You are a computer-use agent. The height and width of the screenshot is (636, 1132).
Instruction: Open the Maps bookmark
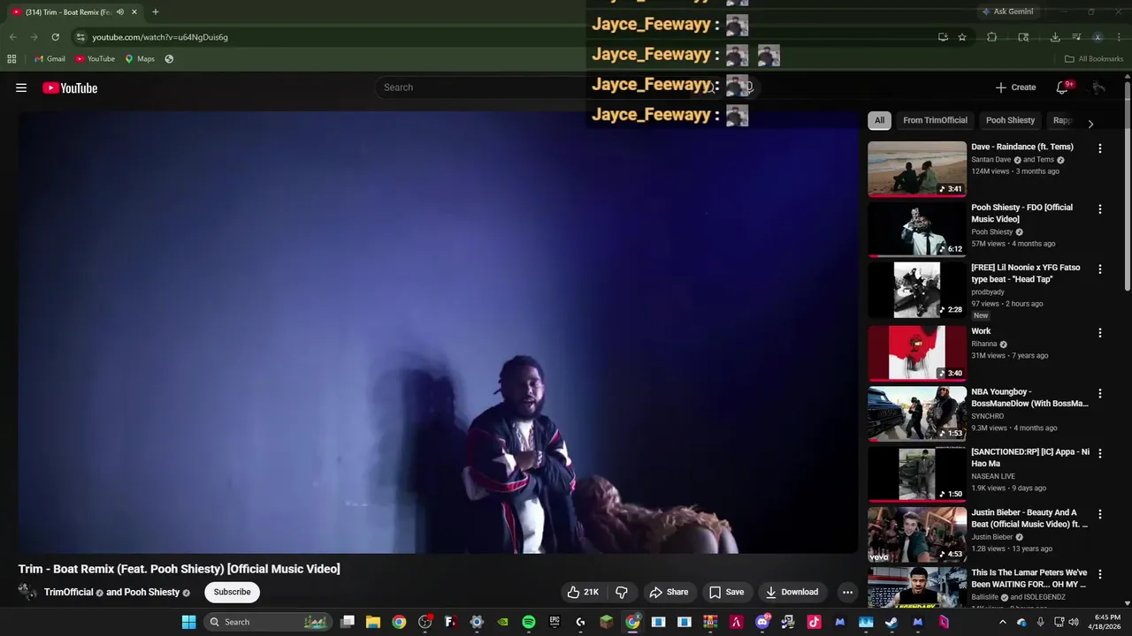[140, 59]
